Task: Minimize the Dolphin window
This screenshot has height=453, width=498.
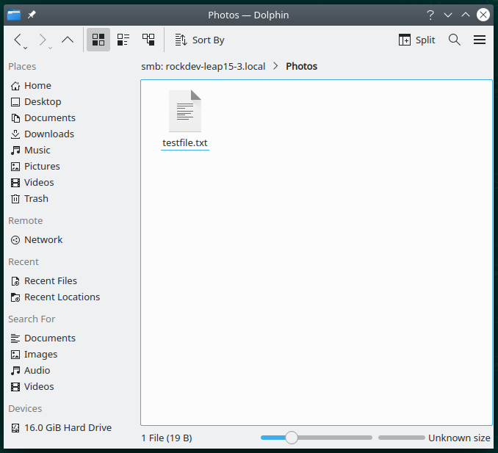Action: coord(448,15)
